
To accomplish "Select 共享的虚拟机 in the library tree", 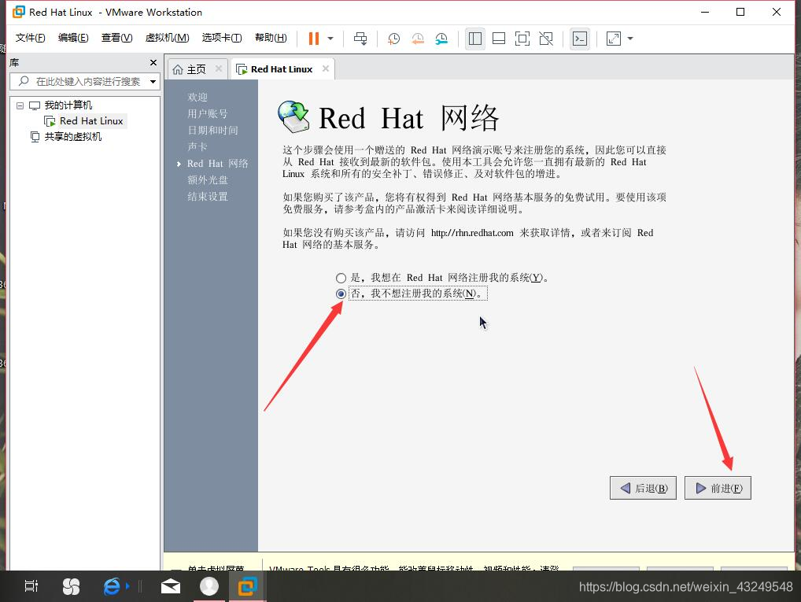I will 72,137.
